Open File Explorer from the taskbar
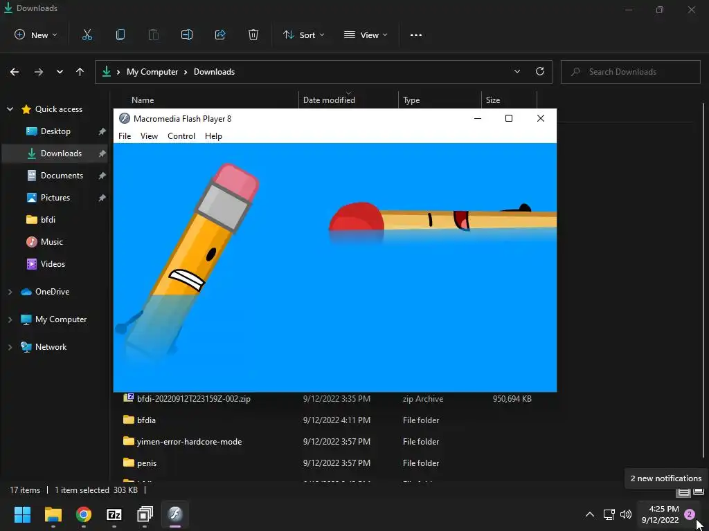Image resolution: width=709 pixels, height=531 pixels. [x=53, y=514]
